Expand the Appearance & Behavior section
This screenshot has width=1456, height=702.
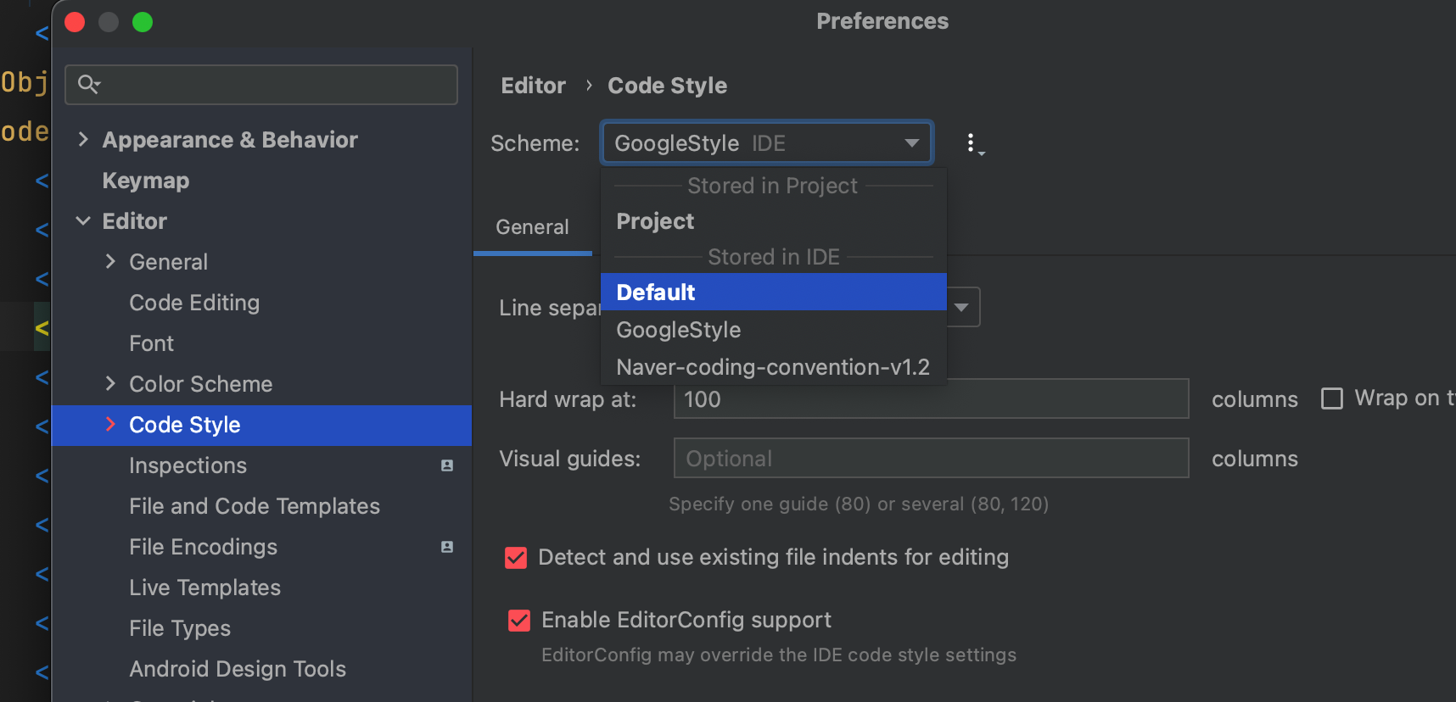(x=83, y=140)
